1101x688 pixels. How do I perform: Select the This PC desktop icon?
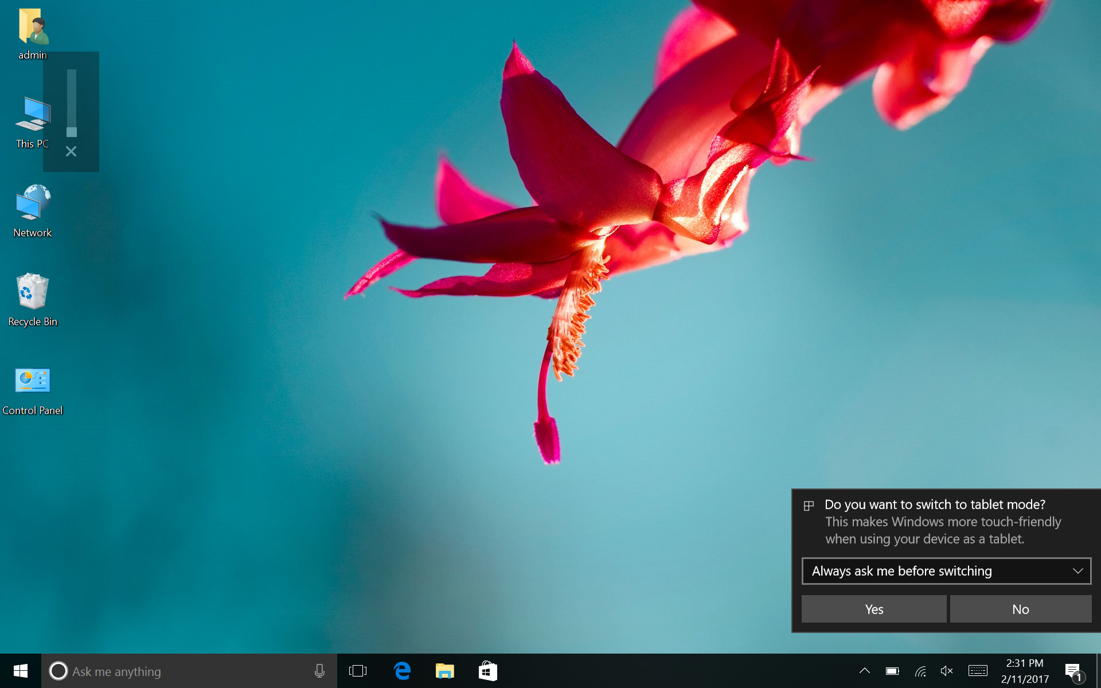coord(33,123)
